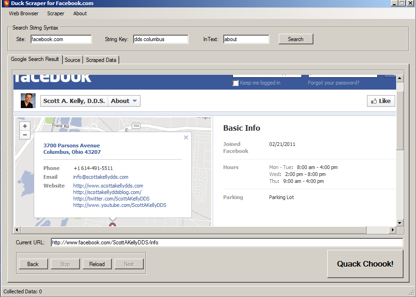Click the Stop button
Screen dimensions: 416x297
pos(65,264)
